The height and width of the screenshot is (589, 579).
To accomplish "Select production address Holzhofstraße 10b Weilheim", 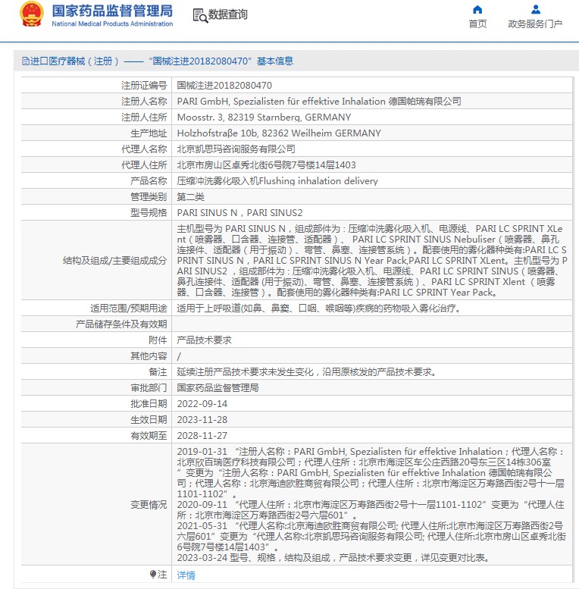I will (x=279, y=133).
